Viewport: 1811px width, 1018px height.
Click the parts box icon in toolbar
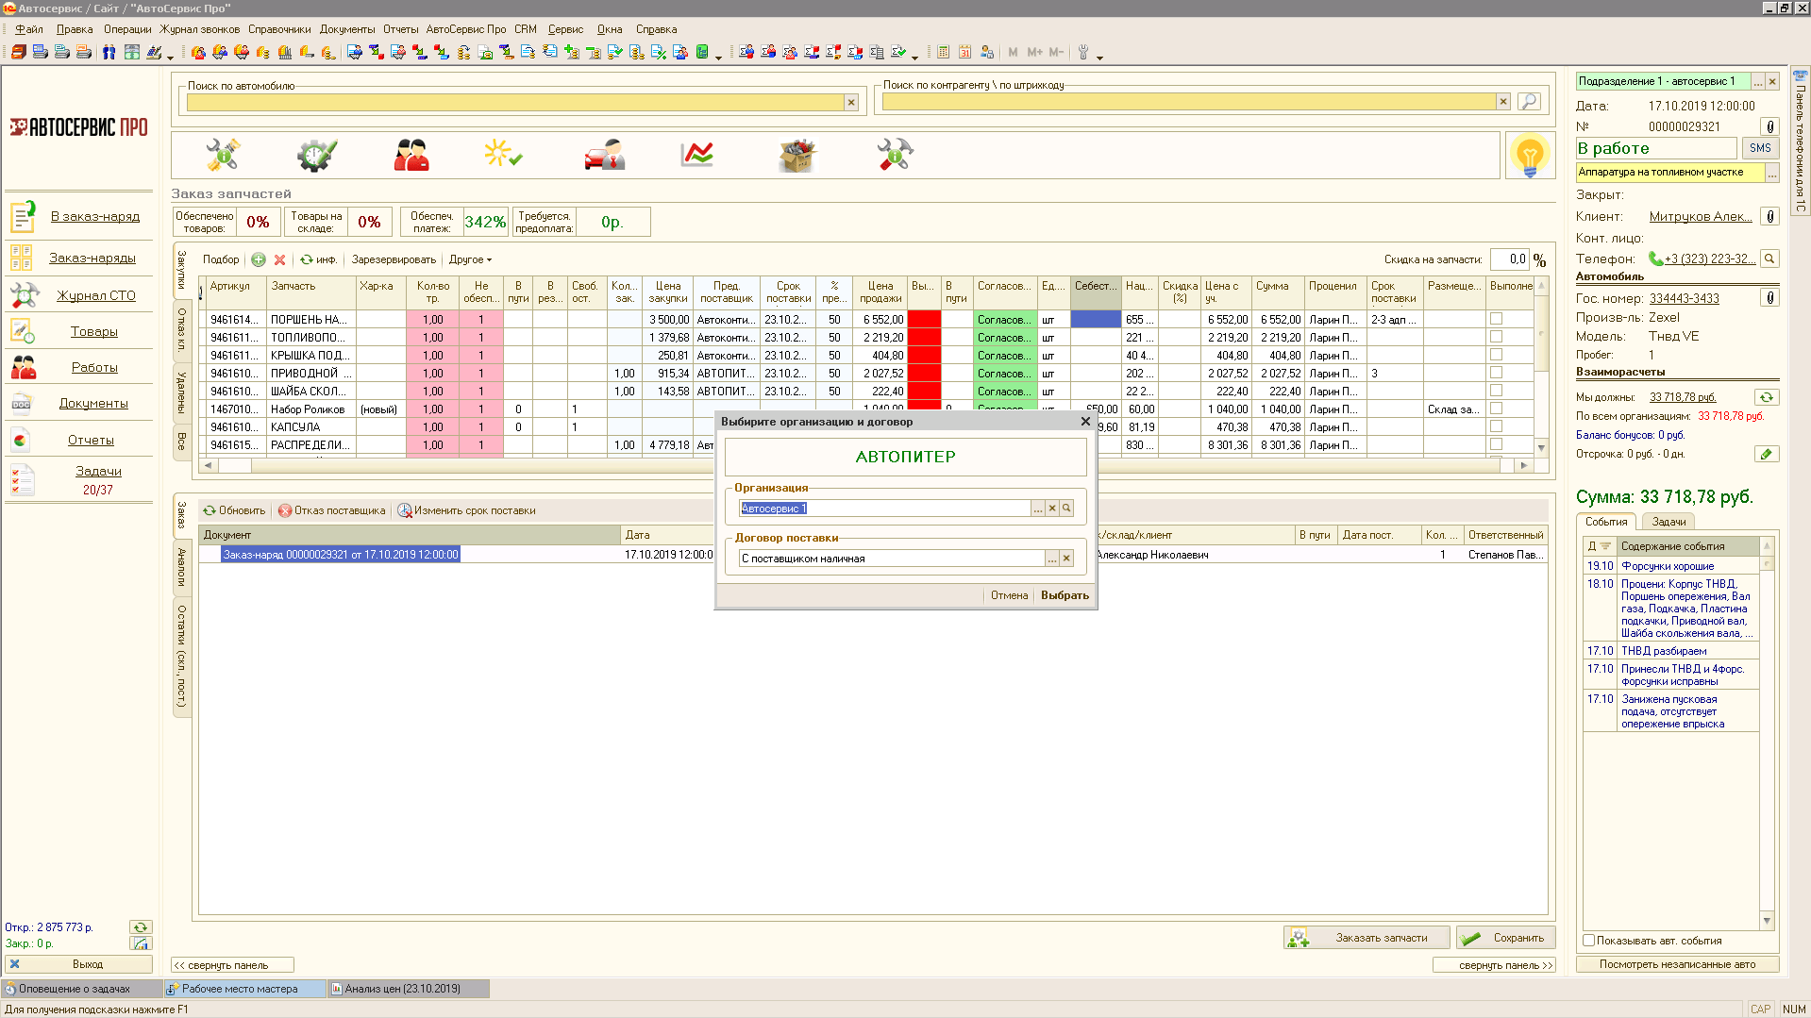coord(797,155)
